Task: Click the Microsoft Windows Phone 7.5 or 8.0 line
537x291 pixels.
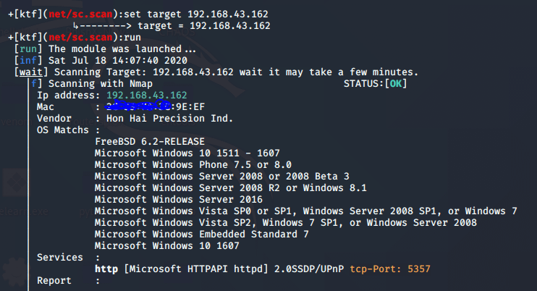Action: pyautogui.click(x=193, y=164)
